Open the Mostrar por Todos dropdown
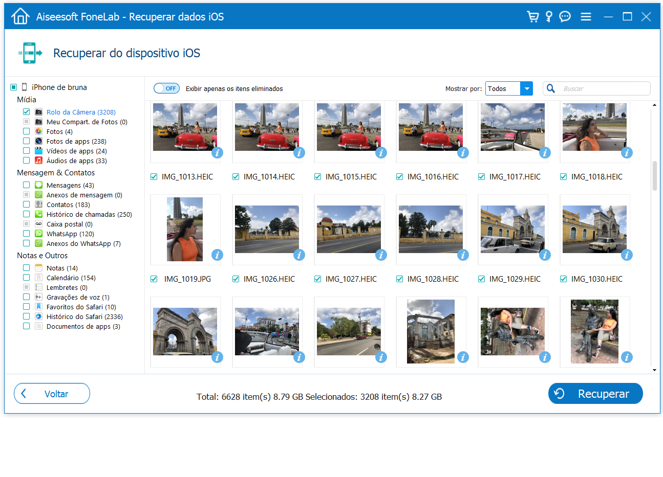Screen dimensions: 663x477 (509, 88)
